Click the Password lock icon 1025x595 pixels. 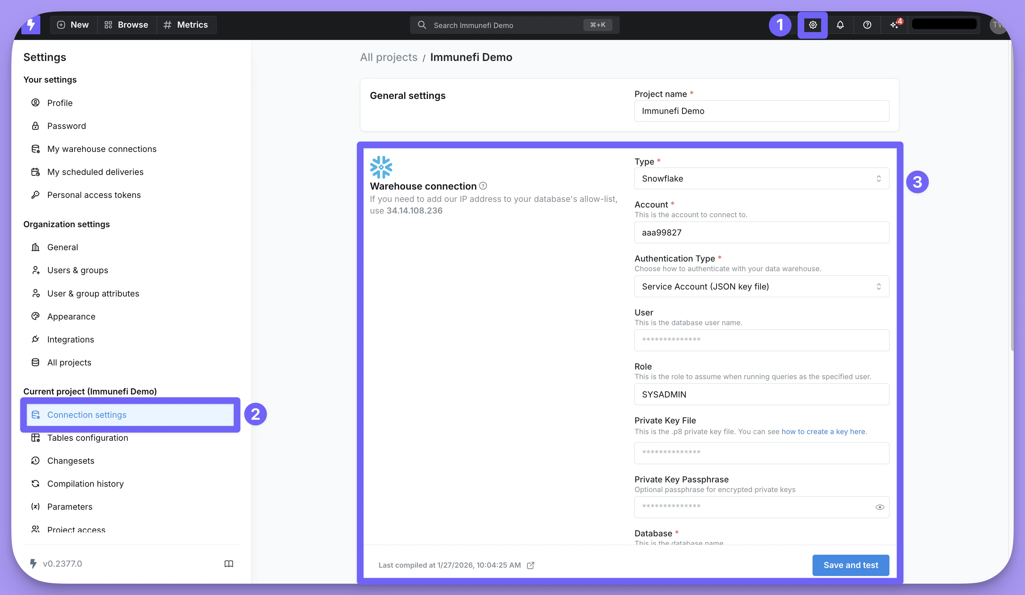click(35, 126)
